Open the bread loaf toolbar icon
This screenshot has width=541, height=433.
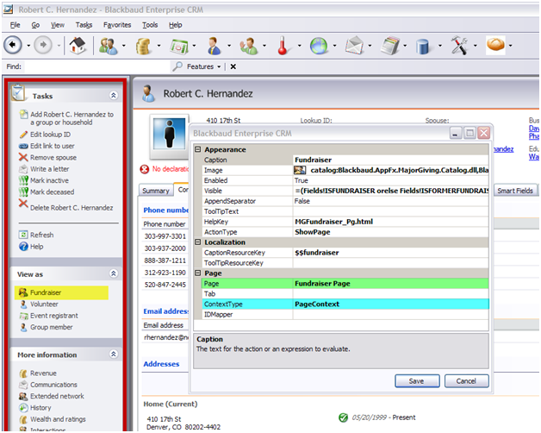tap(495, 45)
